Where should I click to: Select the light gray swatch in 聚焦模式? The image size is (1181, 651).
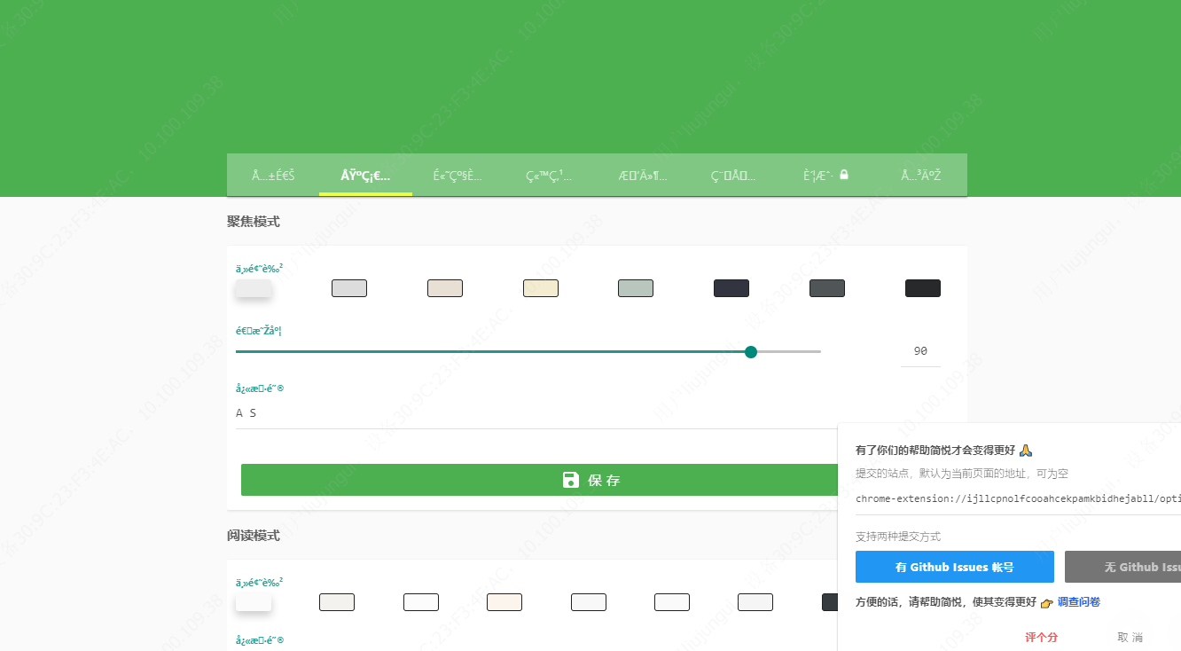click(x=349, y=288)
